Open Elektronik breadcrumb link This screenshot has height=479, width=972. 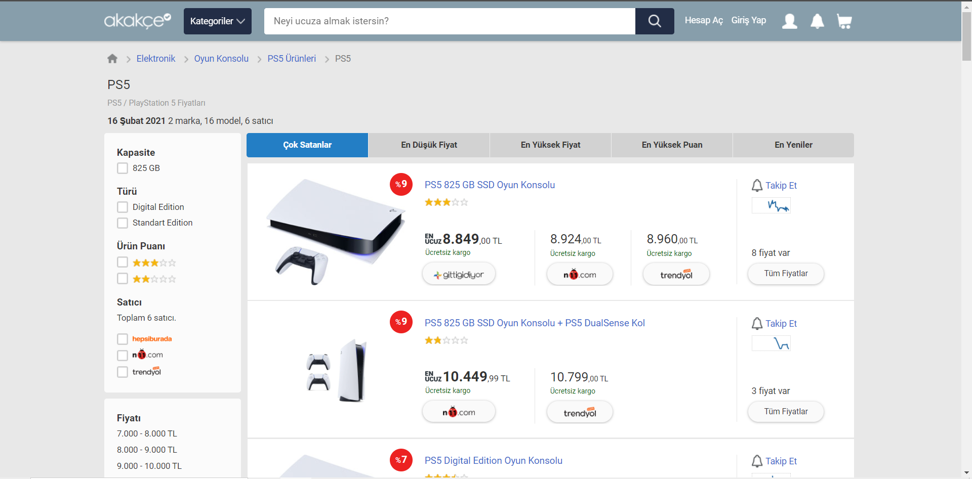pyautogui.click(x=156, y=59)
